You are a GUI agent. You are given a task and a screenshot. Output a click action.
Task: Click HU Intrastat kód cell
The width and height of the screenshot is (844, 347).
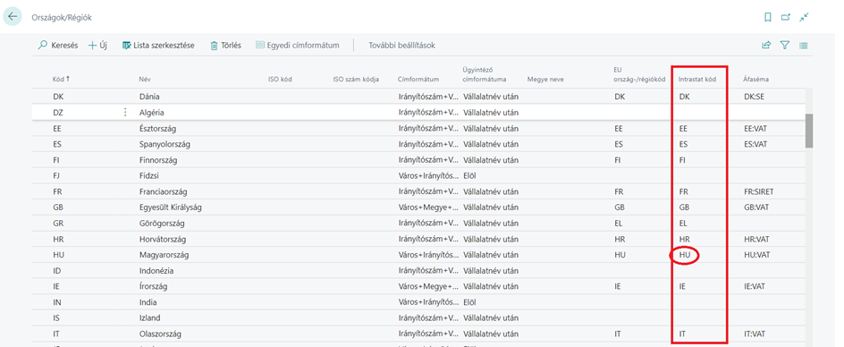(685, 255)
